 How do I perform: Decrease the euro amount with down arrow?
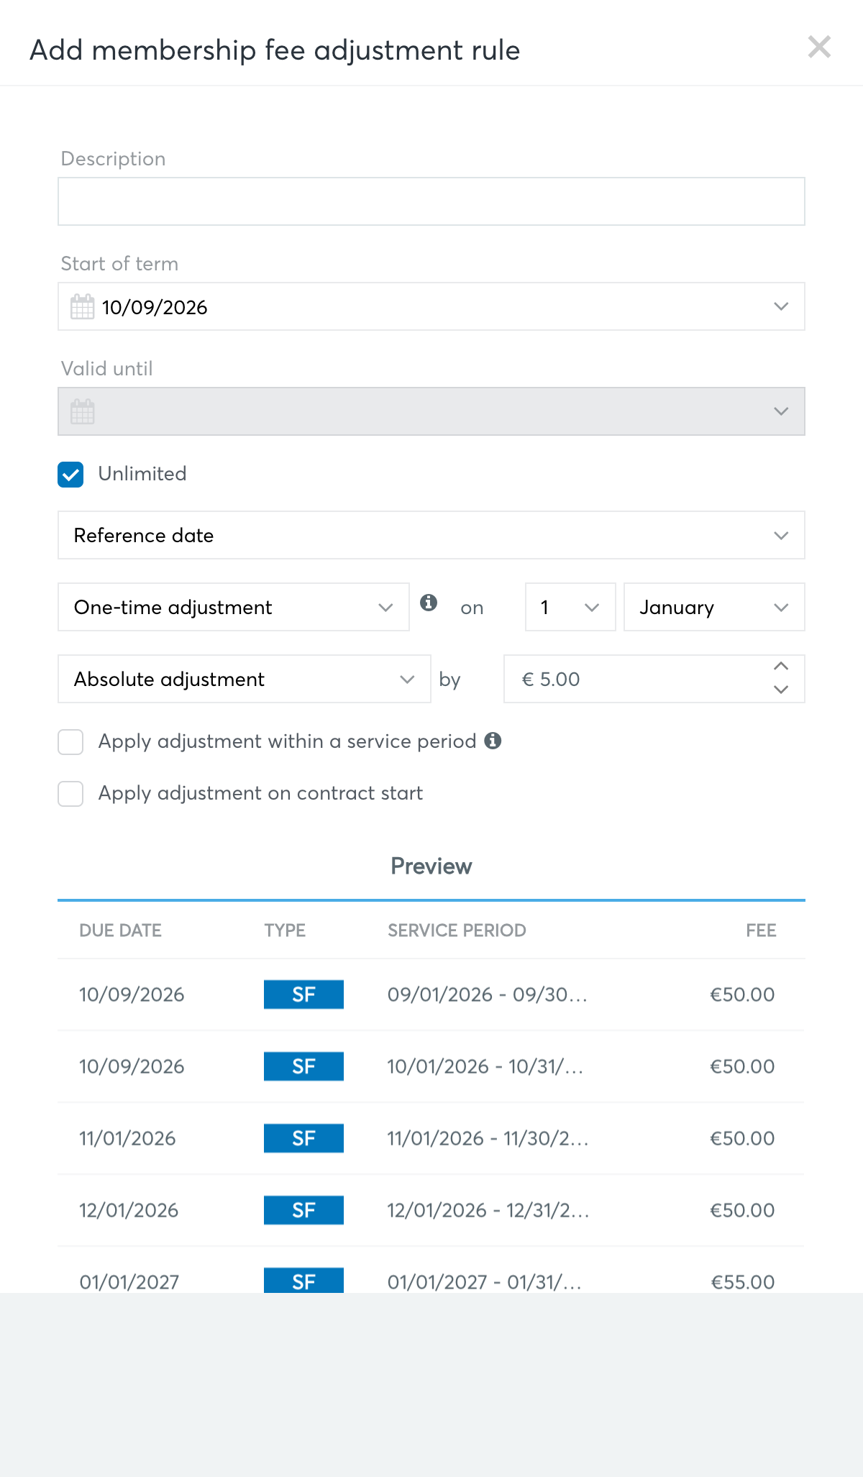point(781,690)
